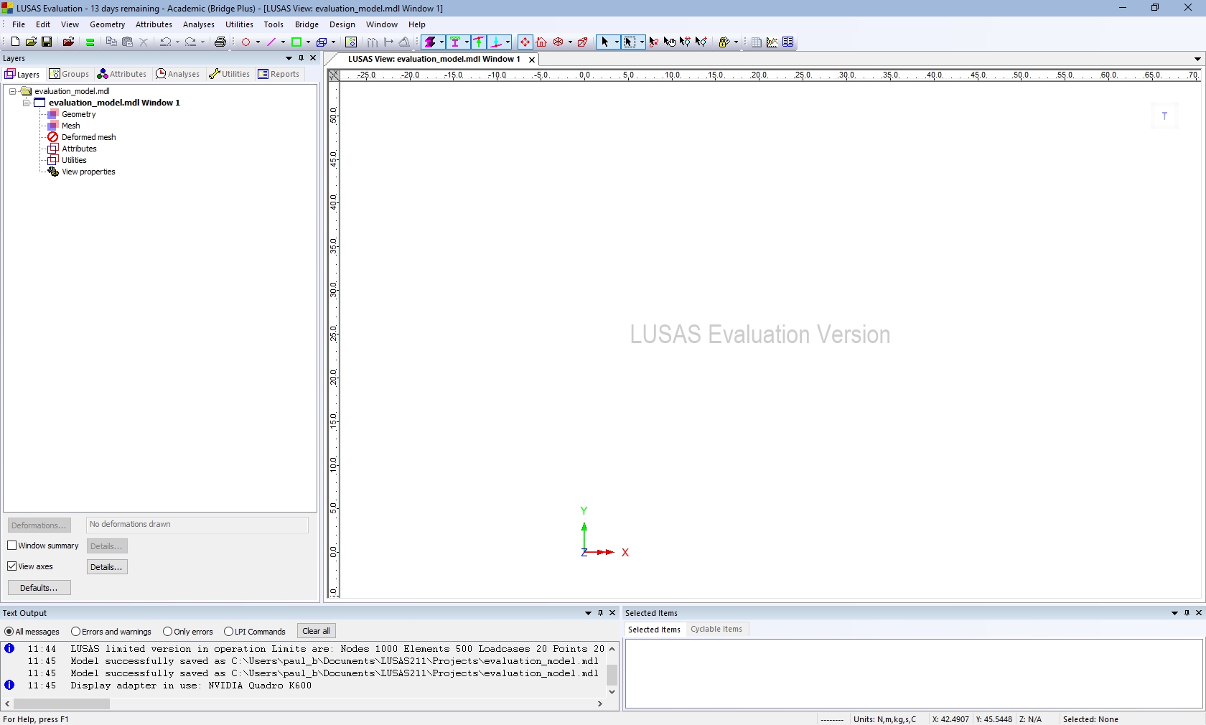Select the All messages radio button

[x=9, y=632]
